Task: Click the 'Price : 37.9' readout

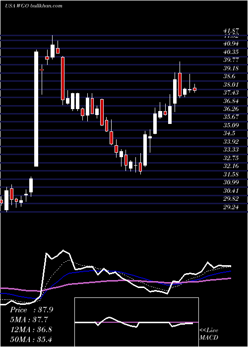Action: 31,310
